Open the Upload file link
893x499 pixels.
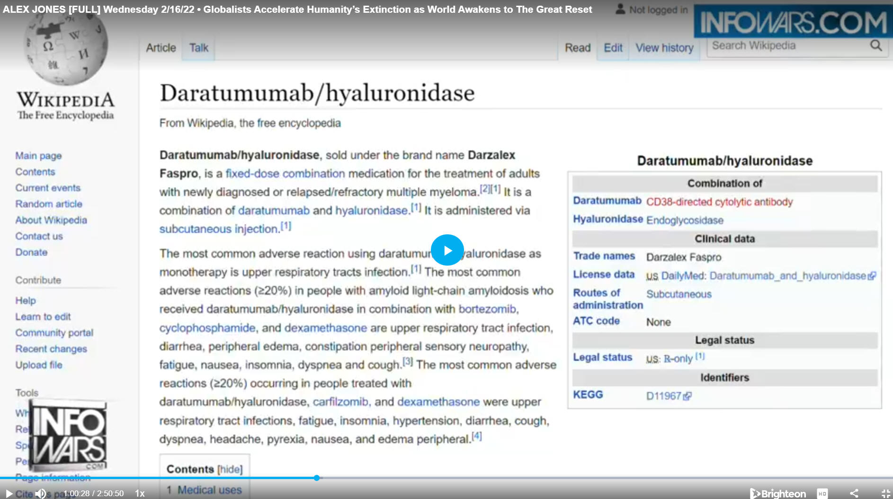(x=39, y=365)
